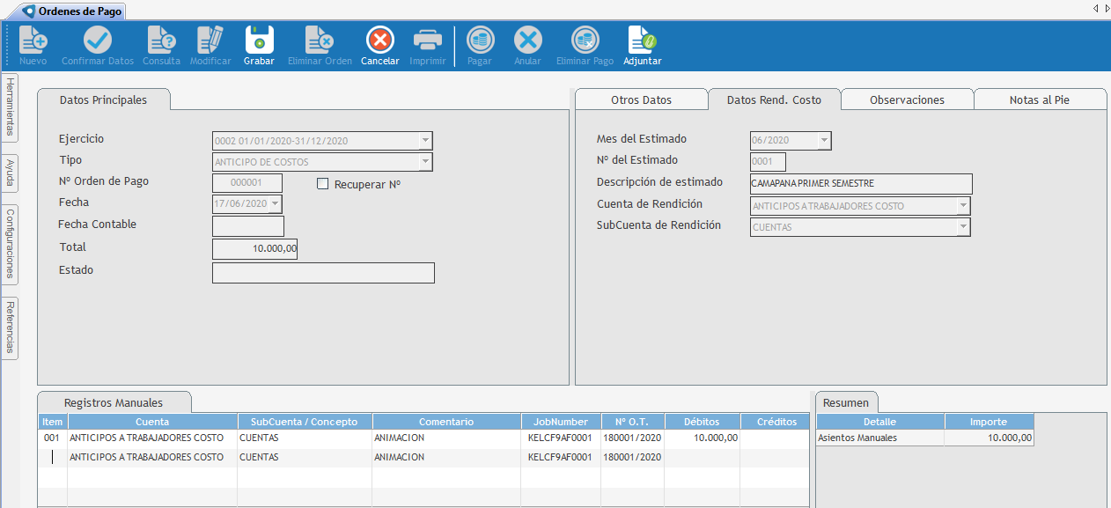The width and height of the screenshot is (1111, 508).
Task: Expand the Cuenta de Rendición dropdown
Action: pos(963,206)
